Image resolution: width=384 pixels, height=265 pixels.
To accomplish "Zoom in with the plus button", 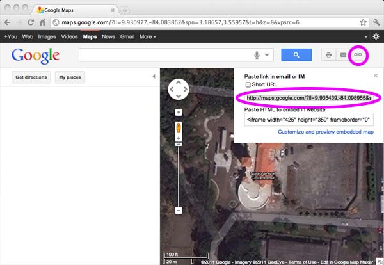I will click(x=179, y=138).
